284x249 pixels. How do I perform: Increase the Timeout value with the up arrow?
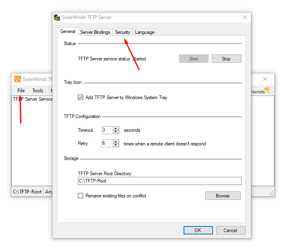coord(115,129)
